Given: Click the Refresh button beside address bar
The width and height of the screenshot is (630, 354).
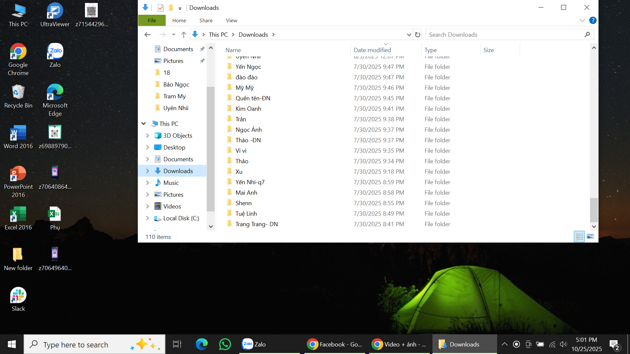Looking at the screenshot, I should (417, 35).
